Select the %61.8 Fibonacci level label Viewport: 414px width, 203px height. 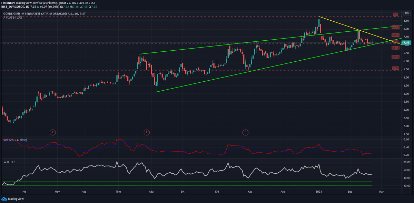395,48
